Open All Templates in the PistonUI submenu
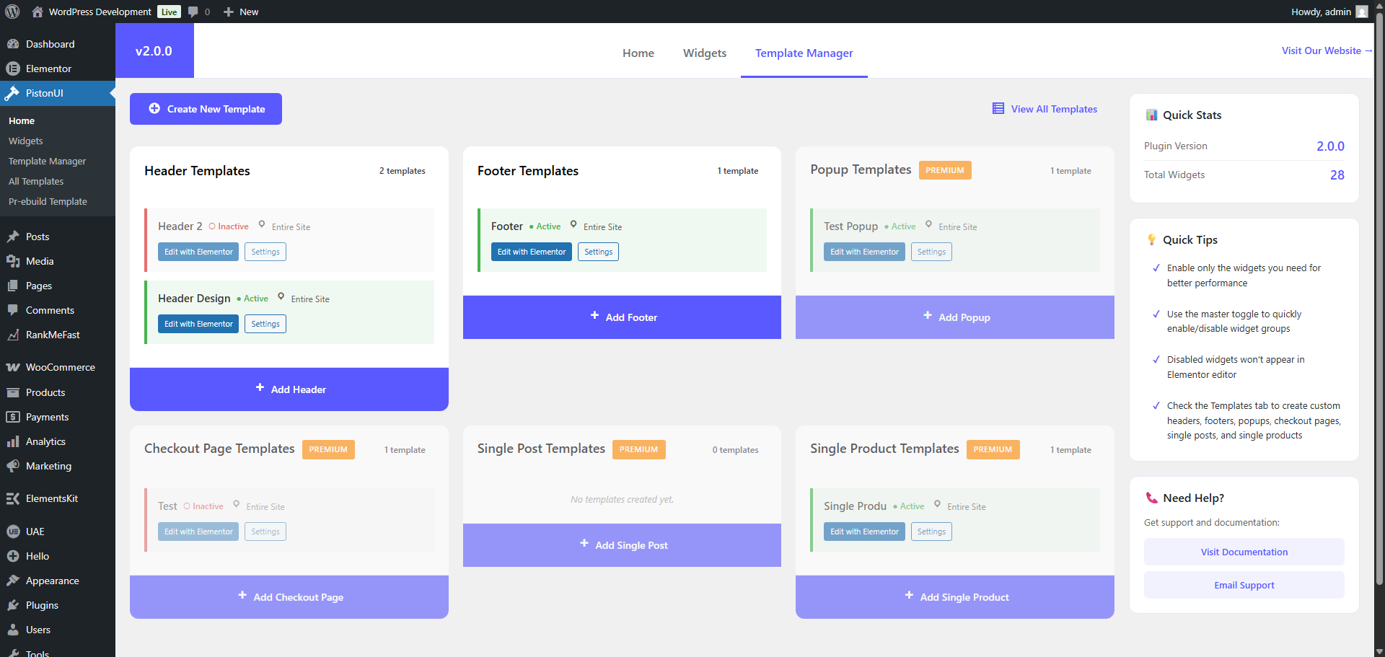Image resolution: width=1385 pixels, height=657 pixels. point(36,181)
